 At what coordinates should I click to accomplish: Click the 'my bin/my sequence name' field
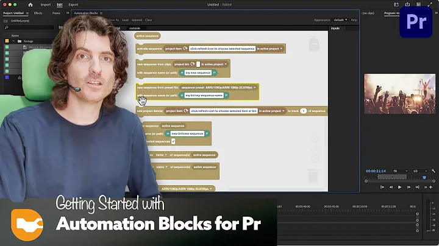pos(204,96)
